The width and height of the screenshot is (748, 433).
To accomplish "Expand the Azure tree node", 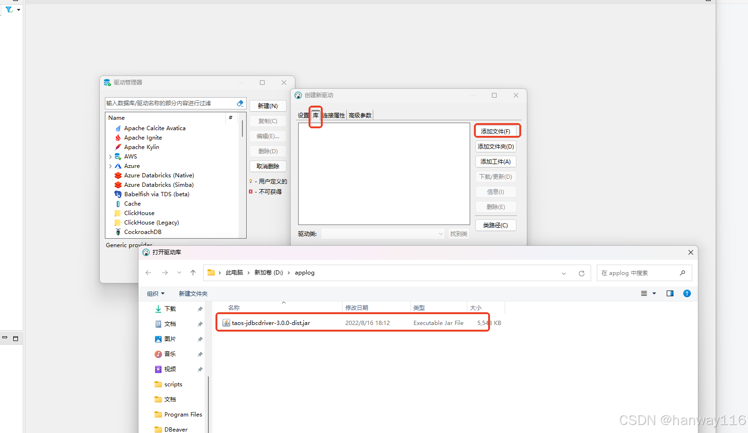I will [110, 166].
